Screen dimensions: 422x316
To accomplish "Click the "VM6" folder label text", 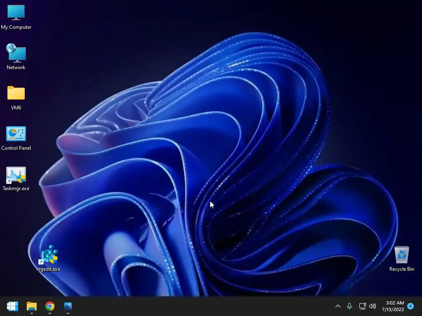I will (16, 108).
